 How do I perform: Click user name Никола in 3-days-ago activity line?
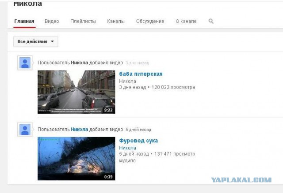[80, 63]
